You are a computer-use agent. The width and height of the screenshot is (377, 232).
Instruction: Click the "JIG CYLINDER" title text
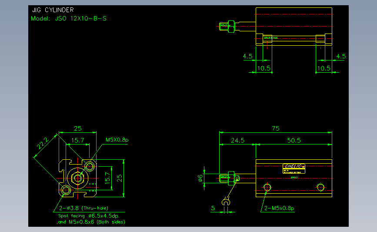[53, 10]
